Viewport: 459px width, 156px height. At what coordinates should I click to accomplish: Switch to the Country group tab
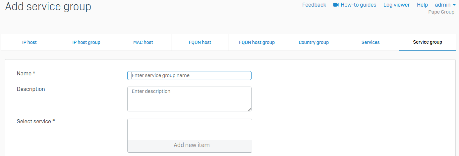pyautogui.click(x=314, y=42)
